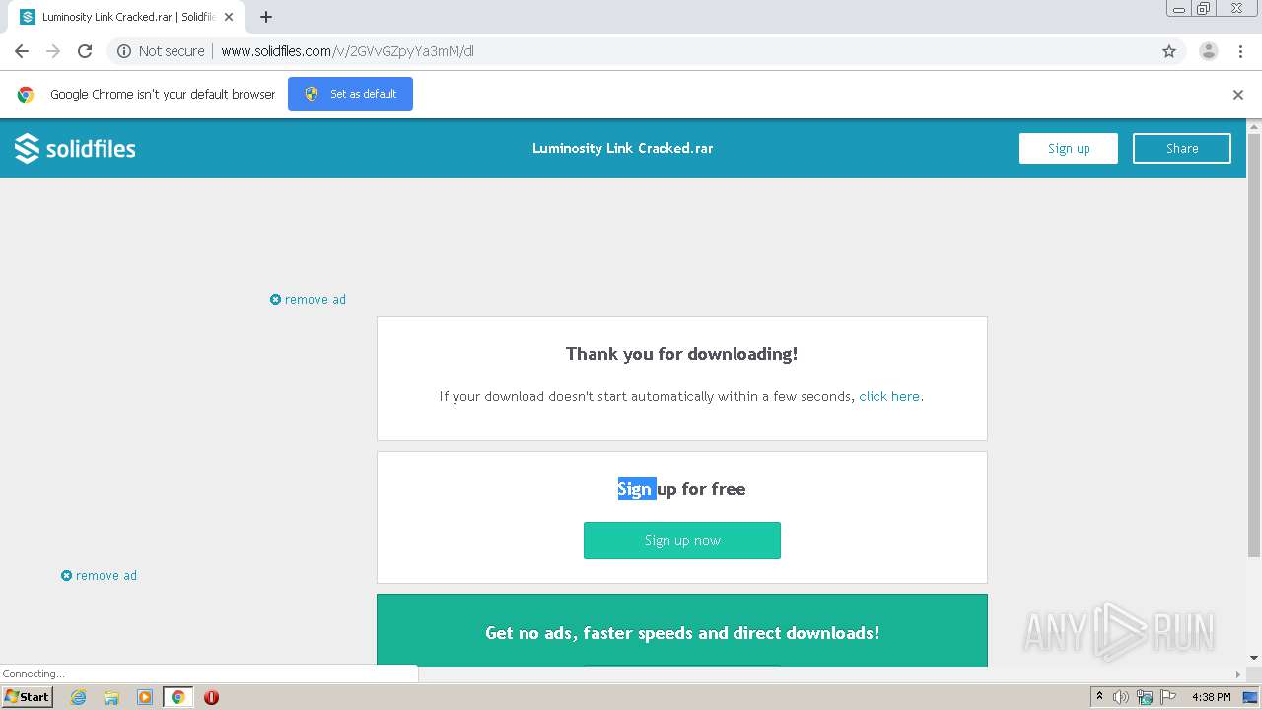Click upper remove ad link
This screenshot has width=1262, height=710.
308,299
